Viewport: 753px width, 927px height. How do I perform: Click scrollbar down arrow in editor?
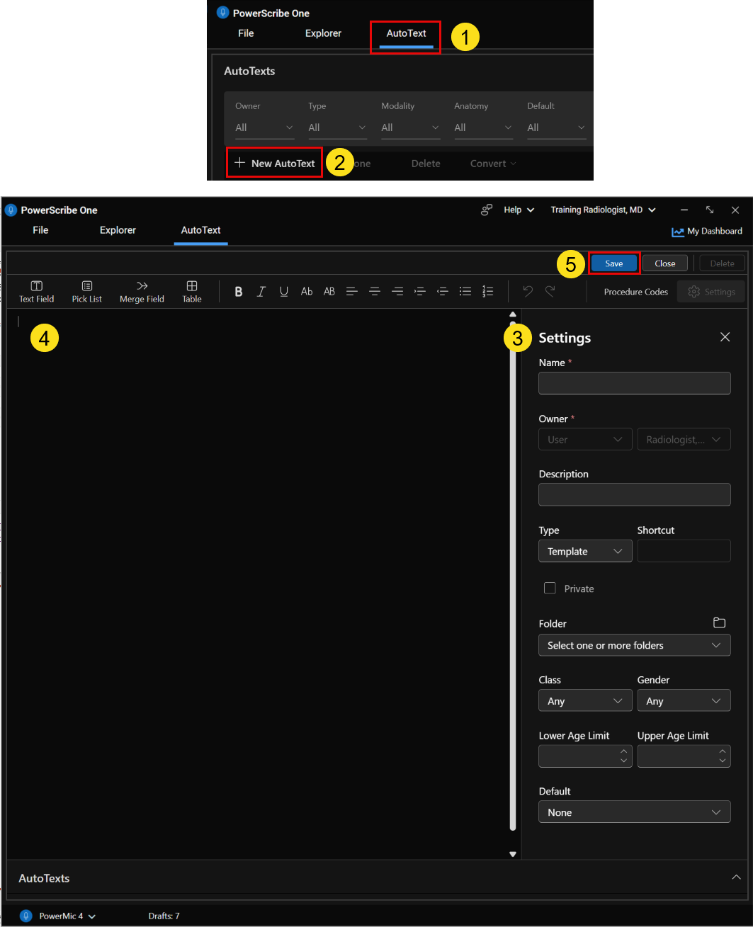click(x=513, y=854)
